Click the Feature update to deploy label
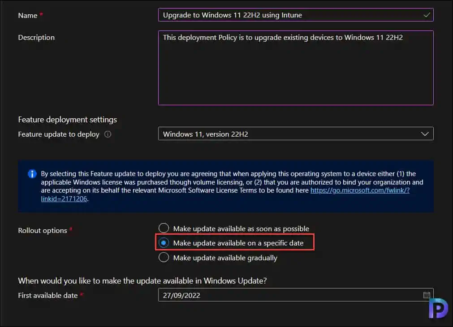Screen dimensions: 453x327 [59, 134]
